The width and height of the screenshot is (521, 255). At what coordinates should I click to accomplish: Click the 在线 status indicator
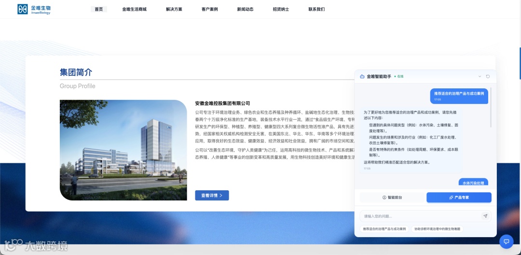pos(399,76)
